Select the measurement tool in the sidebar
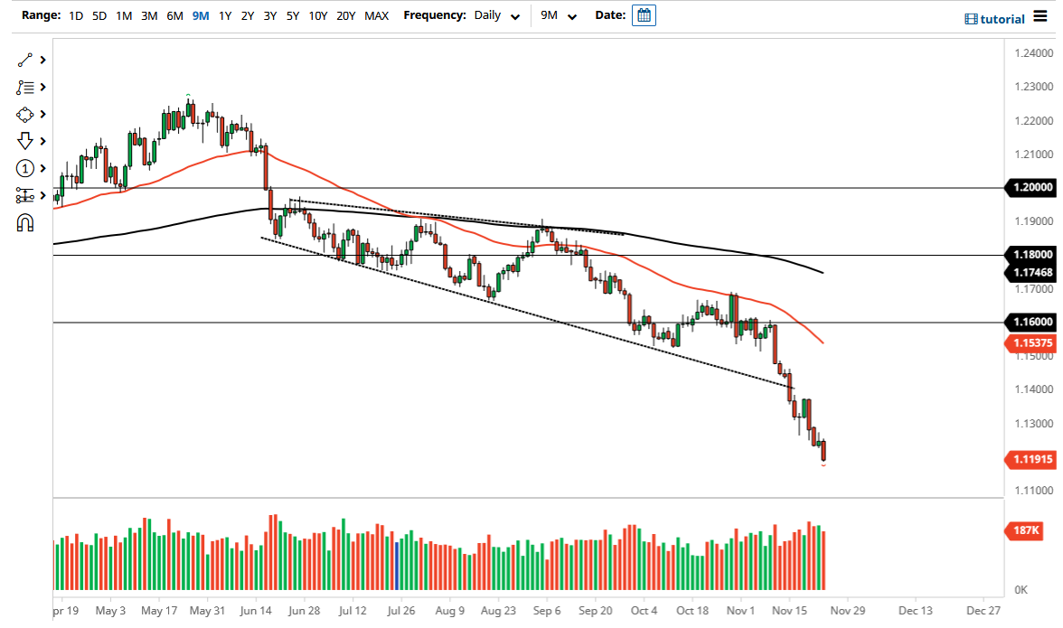Image resolution: width=1063 pixels, height=628 pixels. coord(24,195)
